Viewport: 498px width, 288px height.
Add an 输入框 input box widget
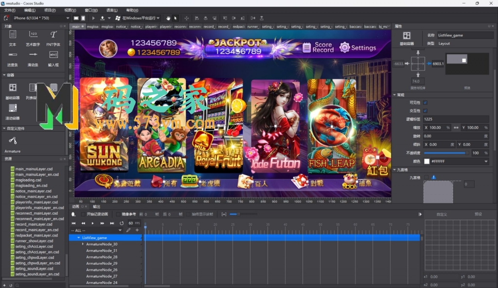click(x=53, y=59)
